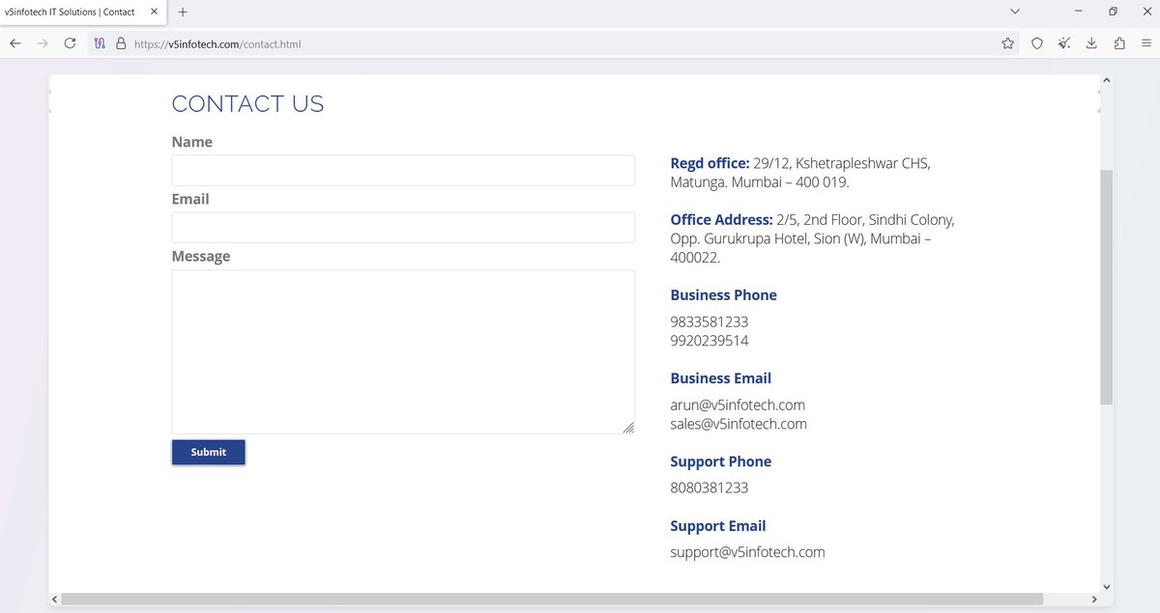This screenshot has width=1160, height=613.
Task: Click the scroll right arrow
Action: point(1093,599)
